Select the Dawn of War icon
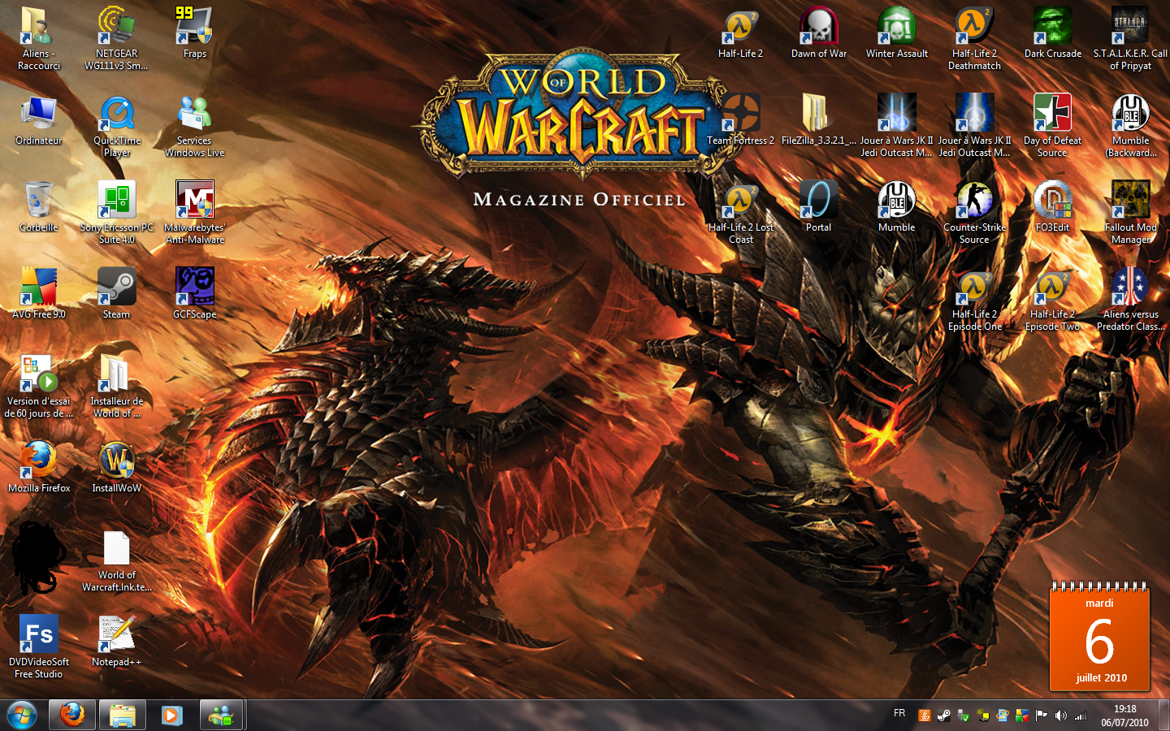Screen dimensions: 1170x731 [x=818, y=27]
